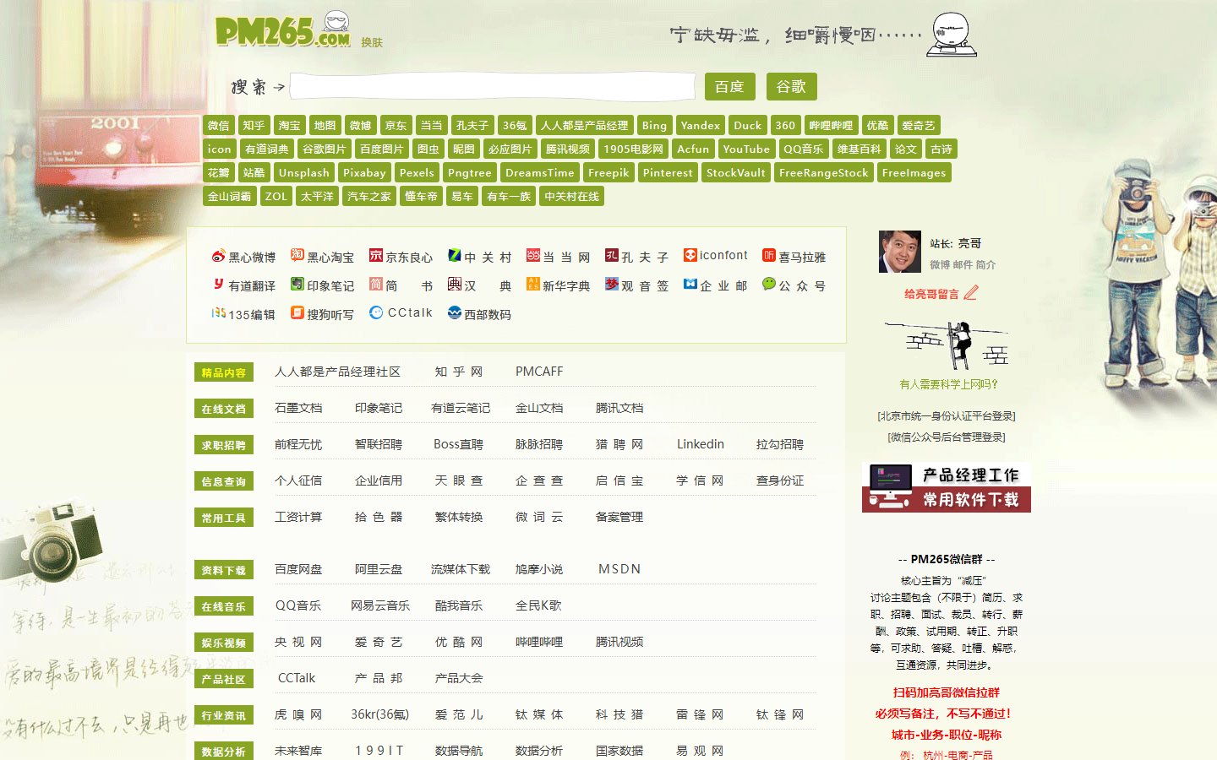Screen dimensions: 1217x760
Task: Select the 微信 search engine tag
Action: (218, 125)
